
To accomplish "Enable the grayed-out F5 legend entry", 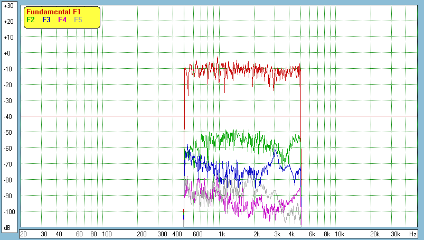I will [x=78, y=20].
